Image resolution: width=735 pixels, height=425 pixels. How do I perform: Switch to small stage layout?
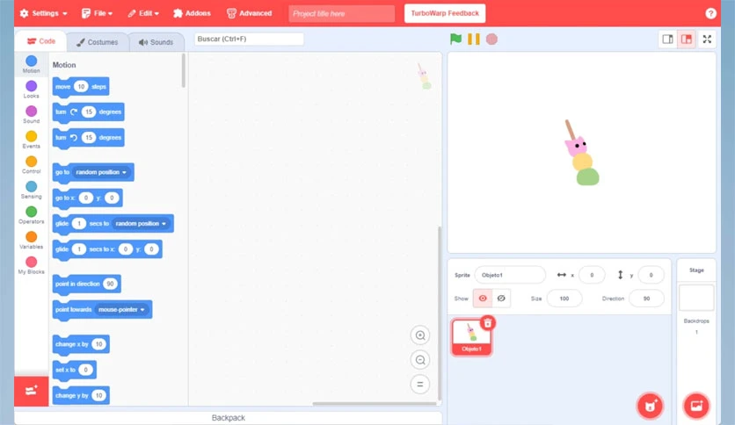click(x=667, y=40)
